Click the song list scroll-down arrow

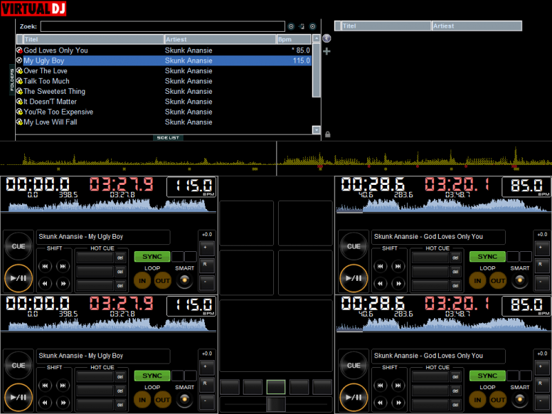(x=316, y=130)
